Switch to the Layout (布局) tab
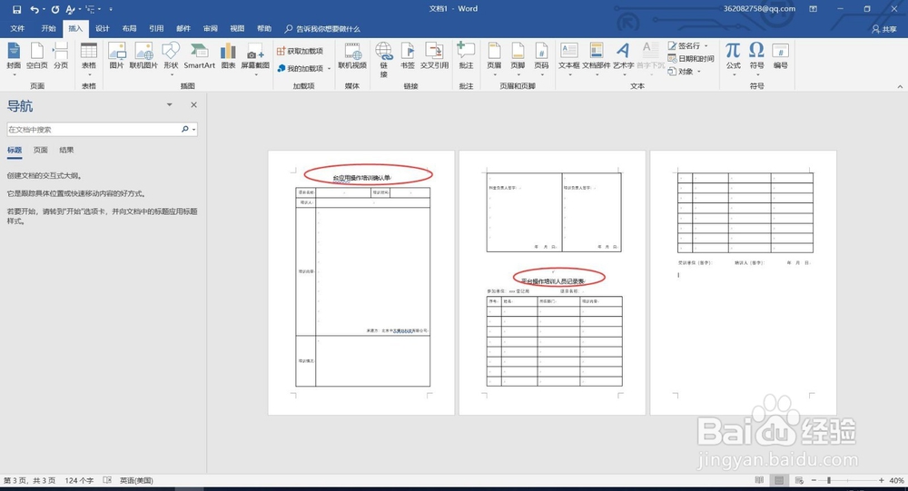908x491 pixels. (x=129, y=28)
